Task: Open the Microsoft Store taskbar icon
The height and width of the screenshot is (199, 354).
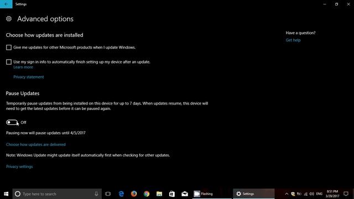Action: point(172,194)
